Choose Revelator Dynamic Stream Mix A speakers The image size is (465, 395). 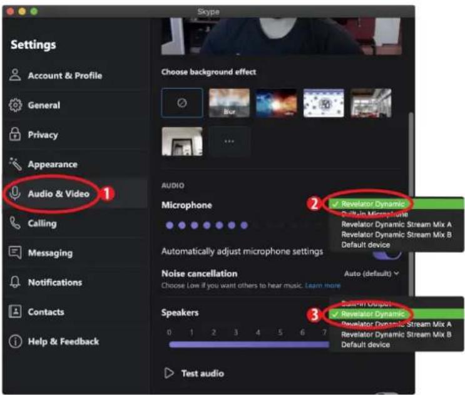[x=397, y=324]
